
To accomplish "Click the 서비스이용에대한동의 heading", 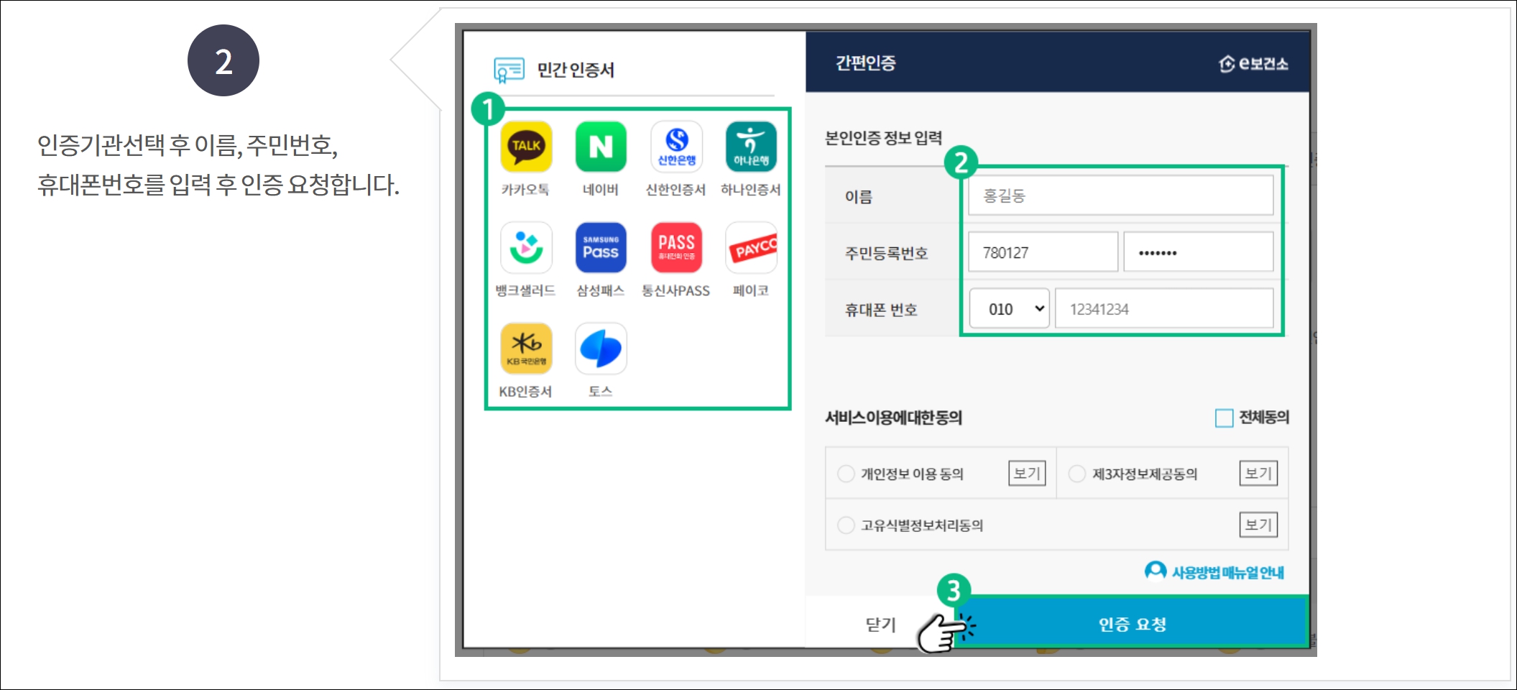I will click(894, 418).
